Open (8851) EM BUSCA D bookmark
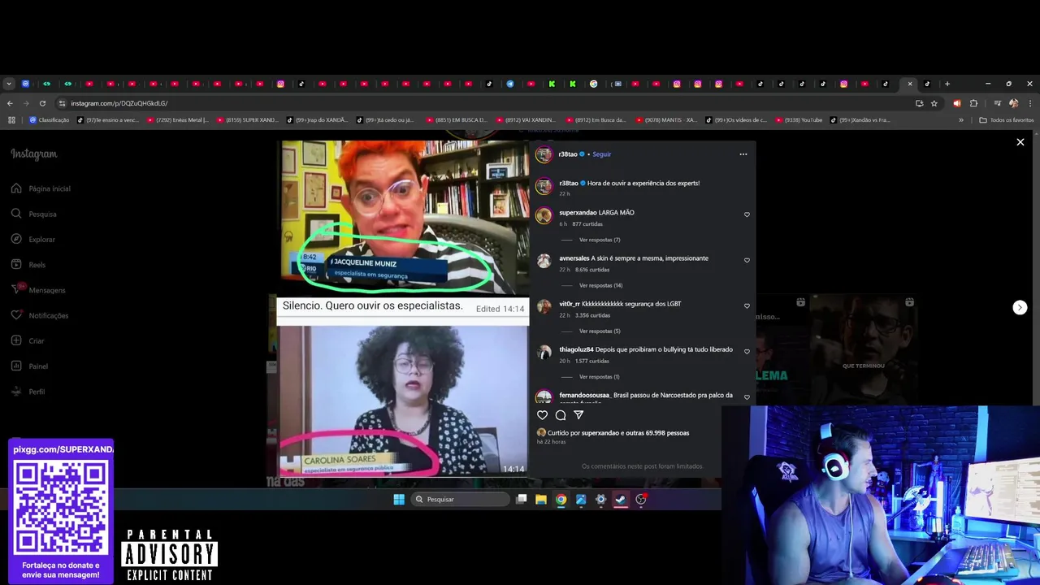 click(x=456, y=120)
